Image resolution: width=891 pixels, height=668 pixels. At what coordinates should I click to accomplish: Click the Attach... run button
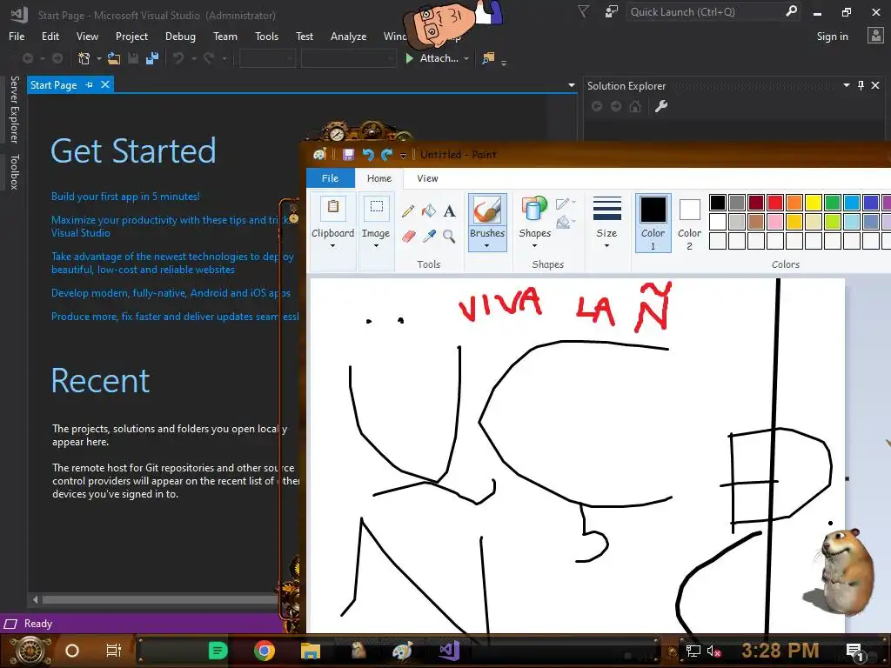click(432, 58)
